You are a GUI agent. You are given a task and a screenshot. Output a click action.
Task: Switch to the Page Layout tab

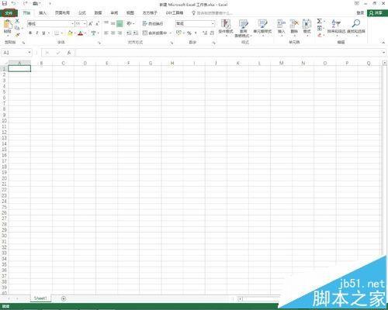pyautogui.click(x=62, y=13)
